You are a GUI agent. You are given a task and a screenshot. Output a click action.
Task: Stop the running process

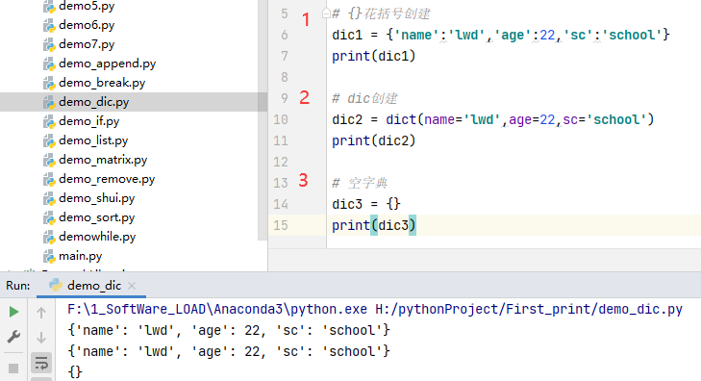13,368
